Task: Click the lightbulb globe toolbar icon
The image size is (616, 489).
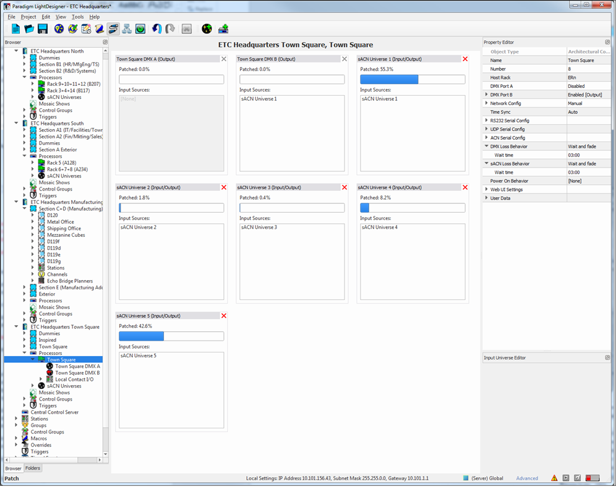Action: coord(59,28)
